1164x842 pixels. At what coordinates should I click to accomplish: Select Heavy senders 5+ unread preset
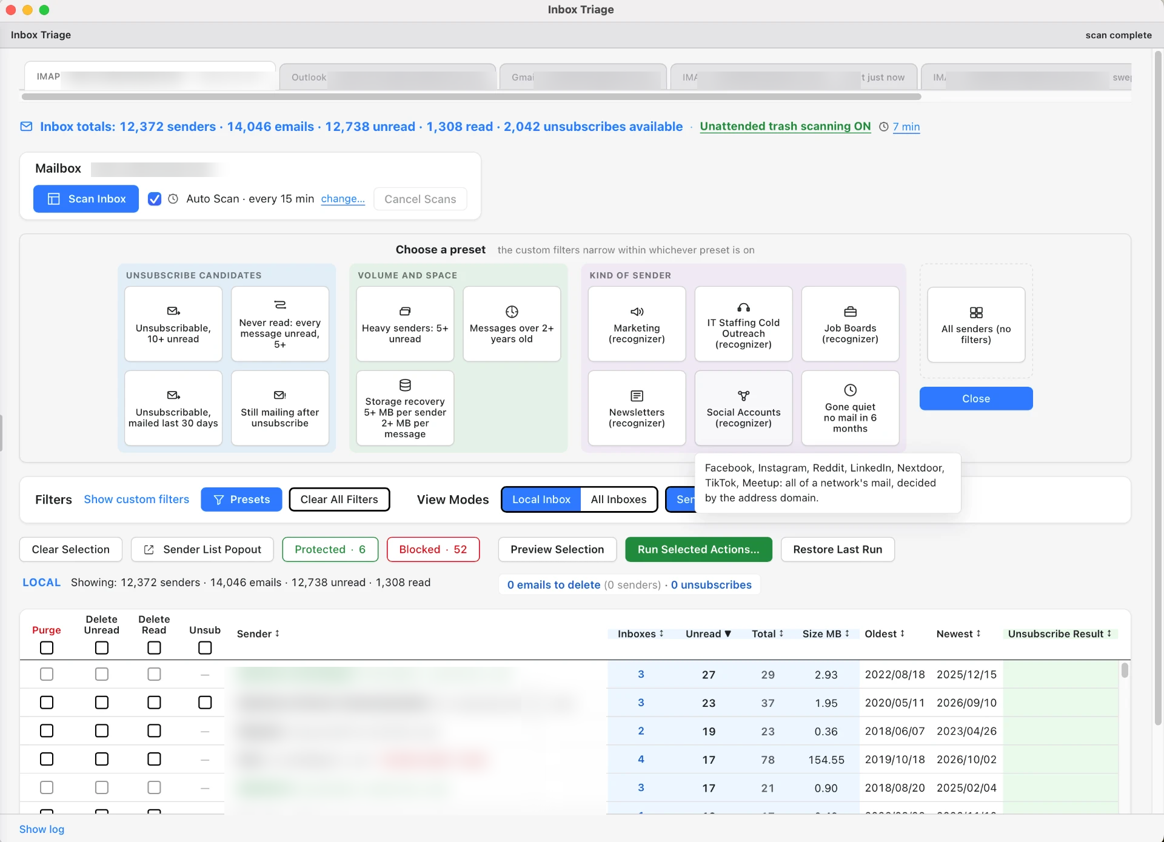click(x=405, y=324)
